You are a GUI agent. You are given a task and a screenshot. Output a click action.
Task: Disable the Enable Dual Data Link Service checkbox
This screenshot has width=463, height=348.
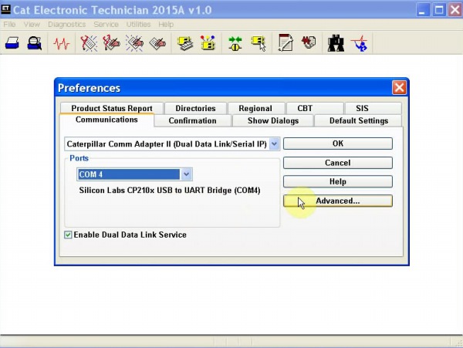[69, 235]
